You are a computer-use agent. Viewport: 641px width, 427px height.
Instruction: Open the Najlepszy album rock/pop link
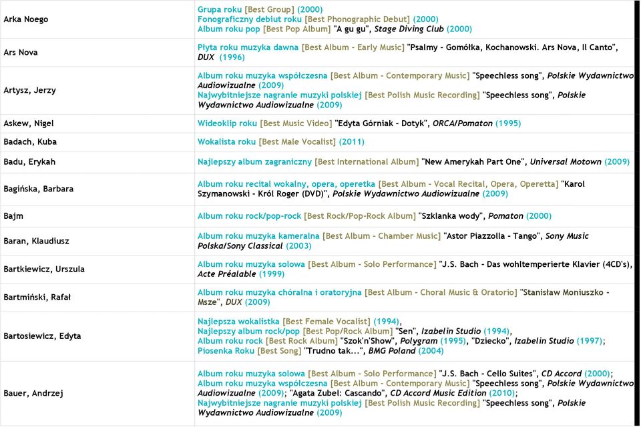click(248, 332)
